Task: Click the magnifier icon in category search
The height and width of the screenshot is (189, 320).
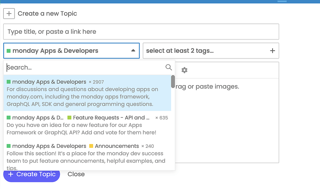Action: point(168,67)
